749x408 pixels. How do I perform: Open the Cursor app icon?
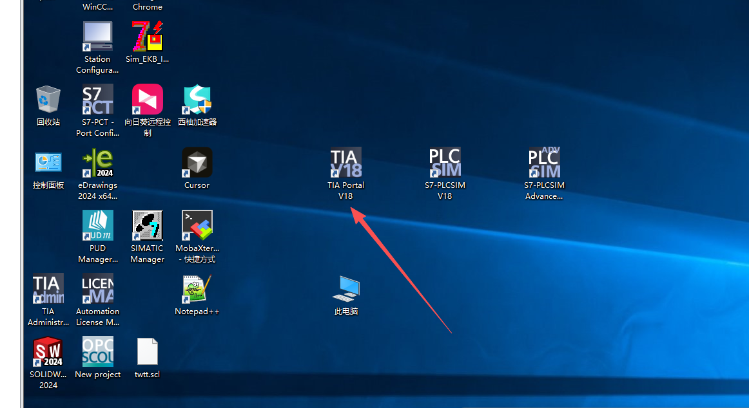click(197, 163)
